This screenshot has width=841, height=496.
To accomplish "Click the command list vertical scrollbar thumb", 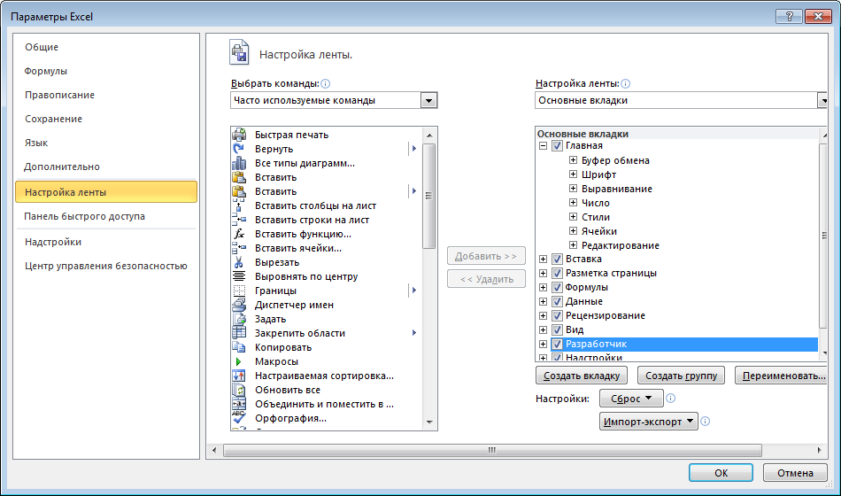I will (x=429, y=196).
